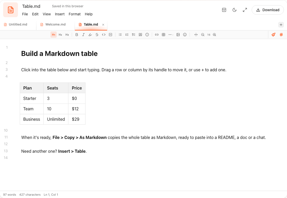The image size is (287, 198).
Task: Click the Starter table cell
Action: coord(32,98)
